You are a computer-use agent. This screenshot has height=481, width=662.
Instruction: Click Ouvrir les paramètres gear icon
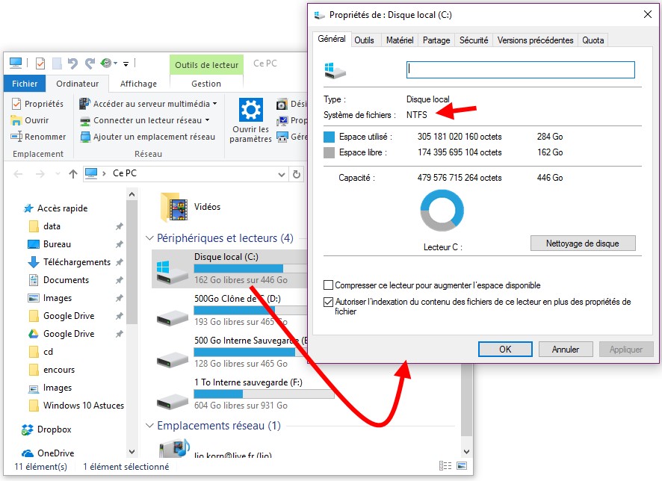(x=251, y=111)
